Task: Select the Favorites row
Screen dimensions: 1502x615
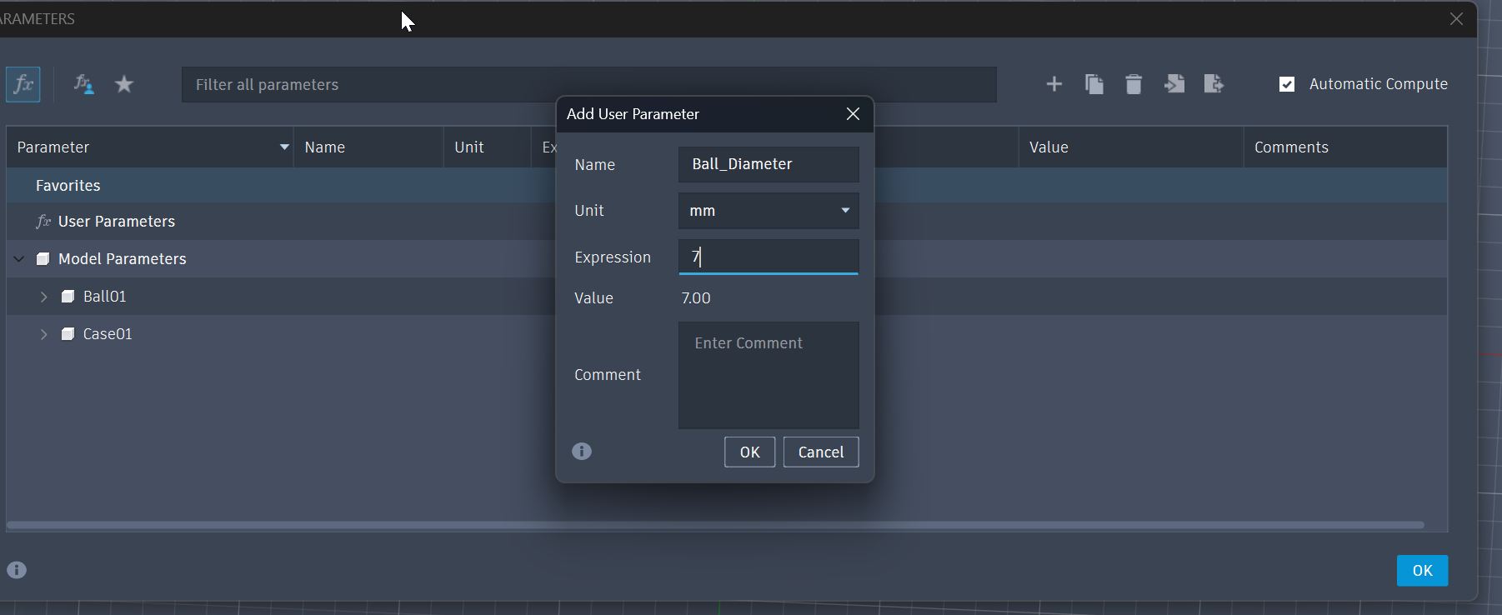Action: (68, 186)
